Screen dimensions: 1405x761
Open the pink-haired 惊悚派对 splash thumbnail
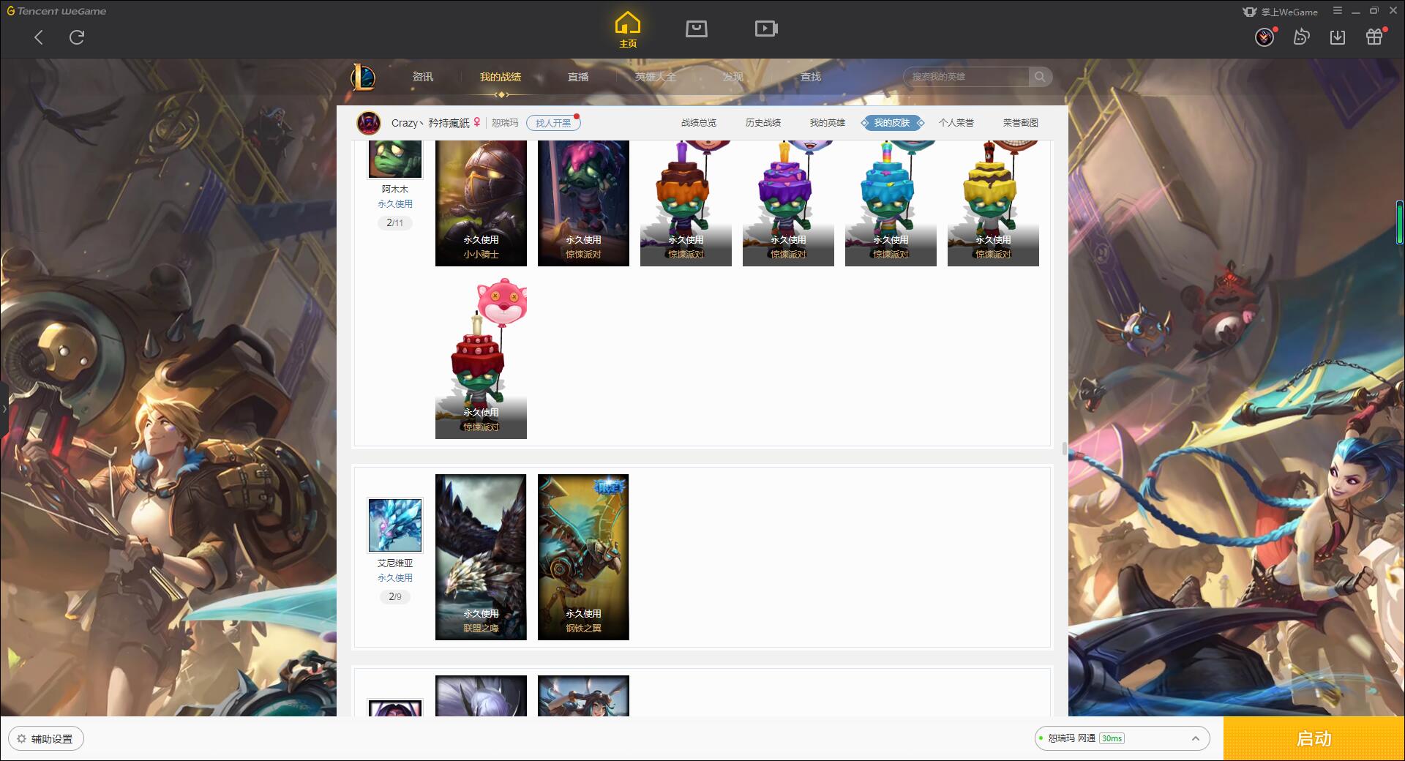click(x=583, y=203)
